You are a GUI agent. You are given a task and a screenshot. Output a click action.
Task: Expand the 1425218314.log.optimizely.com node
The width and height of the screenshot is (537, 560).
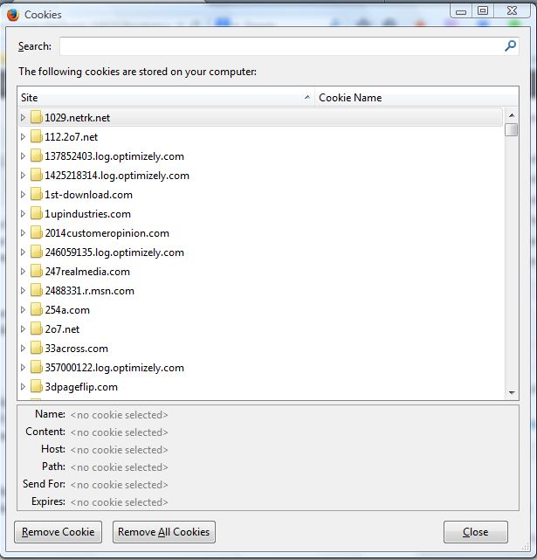[x=23, y=176]
